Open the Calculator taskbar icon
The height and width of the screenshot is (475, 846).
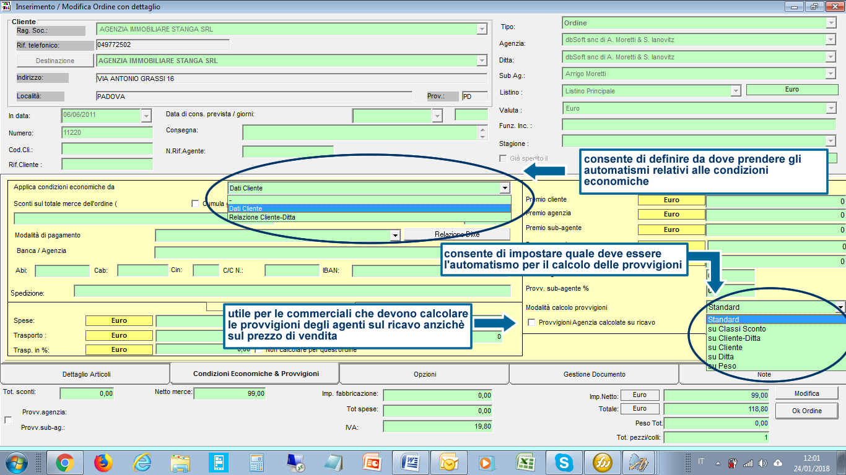[x=256, y=462]
